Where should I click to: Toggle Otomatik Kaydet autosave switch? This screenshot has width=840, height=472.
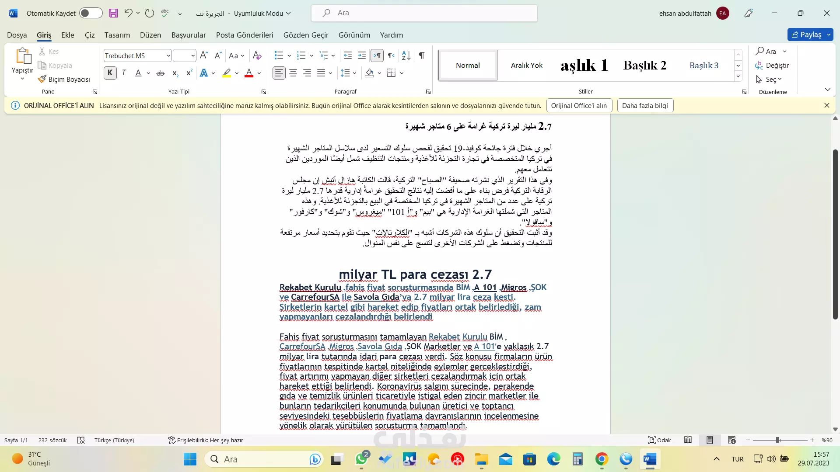91,13
